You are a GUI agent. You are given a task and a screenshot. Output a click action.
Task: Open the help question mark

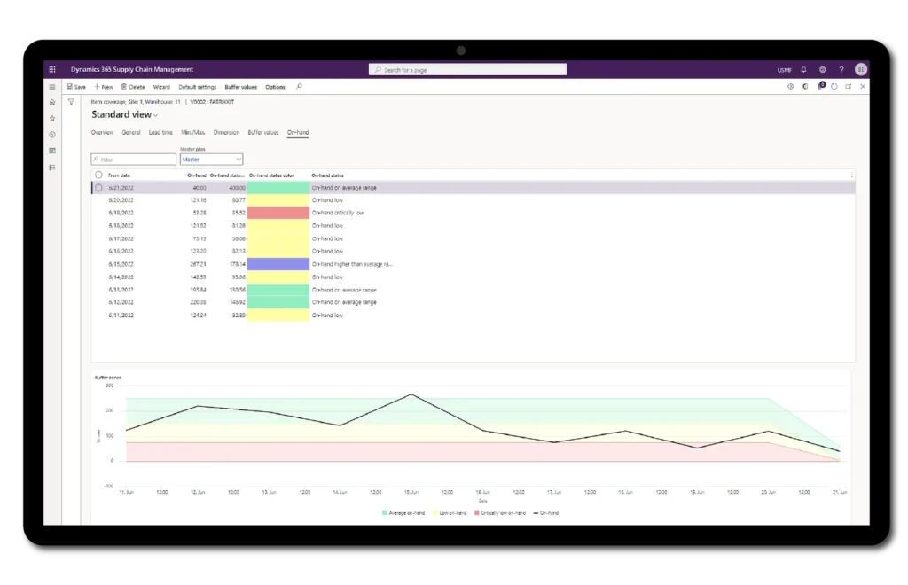(x=841, y=69)
